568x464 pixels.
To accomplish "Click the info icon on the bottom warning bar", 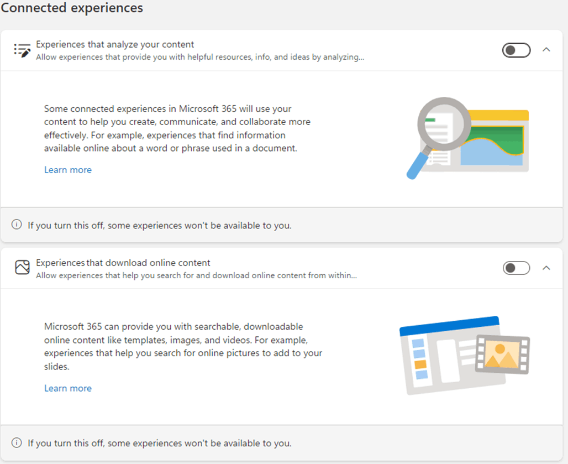I will click(x=17, y=442).
